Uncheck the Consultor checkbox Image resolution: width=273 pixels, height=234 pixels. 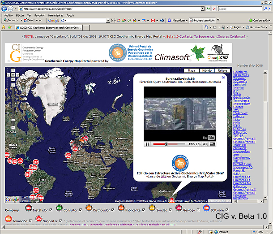tap(81, 210)
